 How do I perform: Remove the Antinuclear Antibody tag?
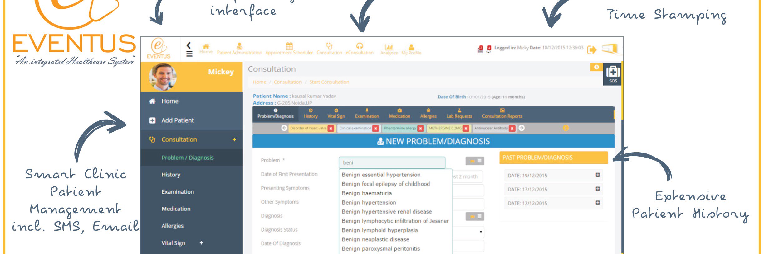[512, 128]
